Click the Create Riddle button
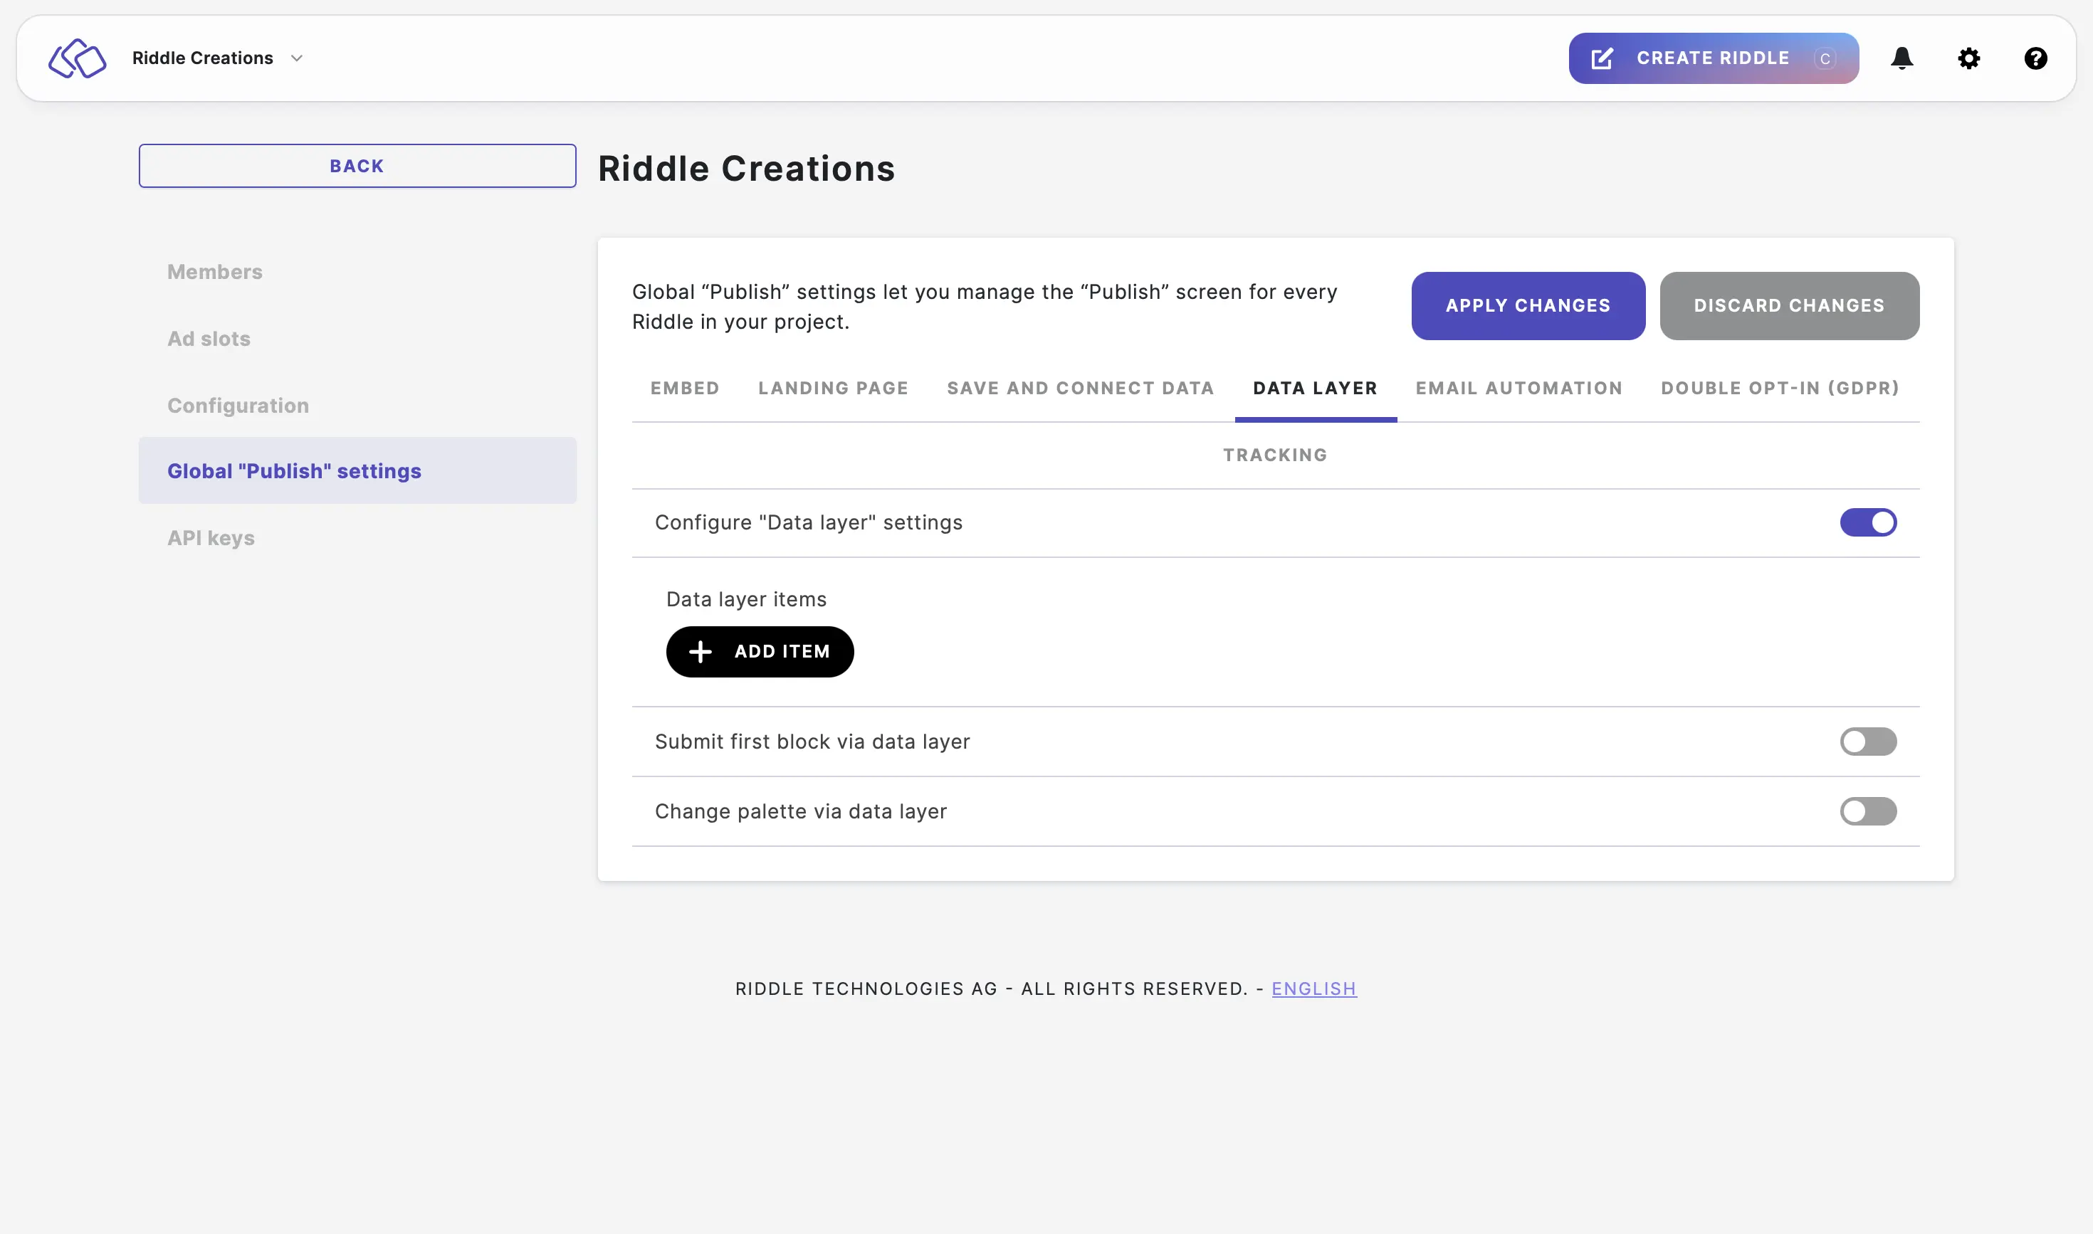Viewport: 2093px width, 1234px height. pos(1713,58)
